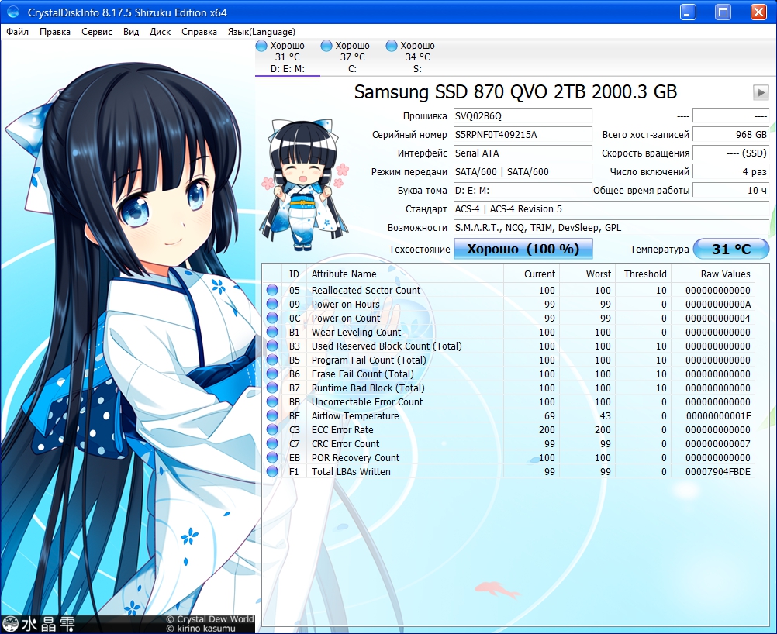This screenshot has width=777, height=634.
Task: Click status orb for Wear Leveling Count
Action: click(272, 332)
